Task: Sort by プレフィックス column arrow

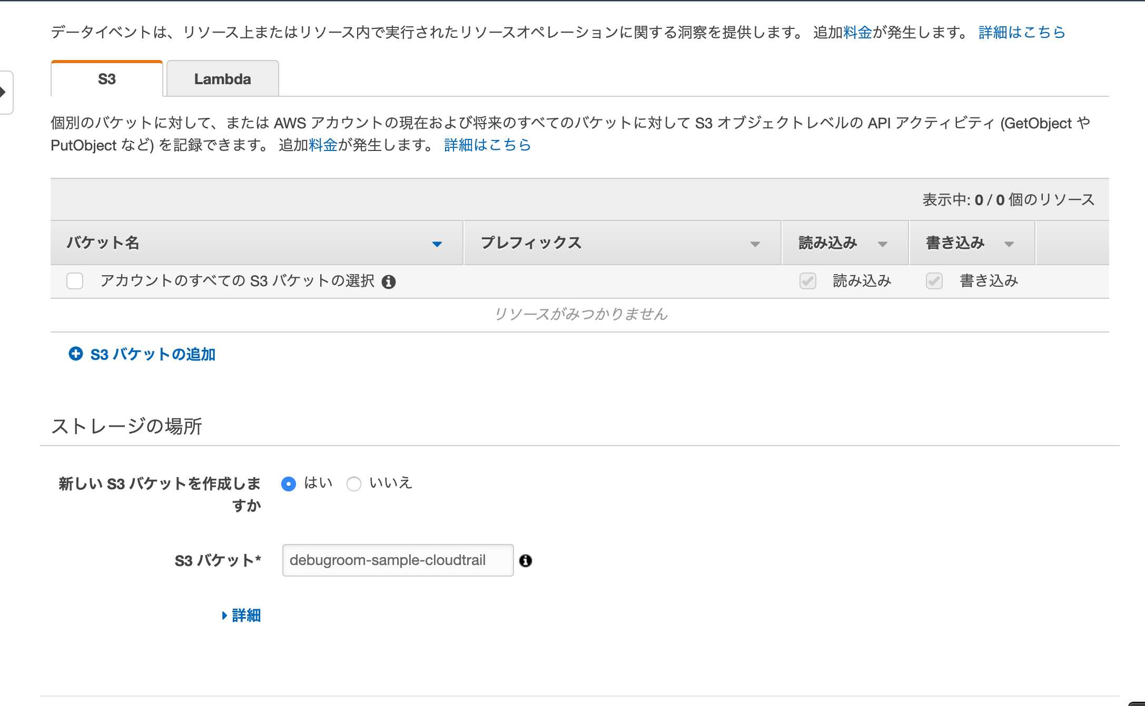Action: pyautogui.click(x=755, y=244)
